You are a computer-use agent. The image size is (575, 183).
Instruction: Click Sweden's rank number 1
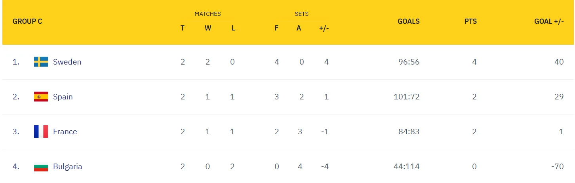16,62
